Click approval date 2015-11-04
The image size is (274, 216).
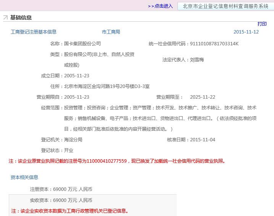click(203, 139)
